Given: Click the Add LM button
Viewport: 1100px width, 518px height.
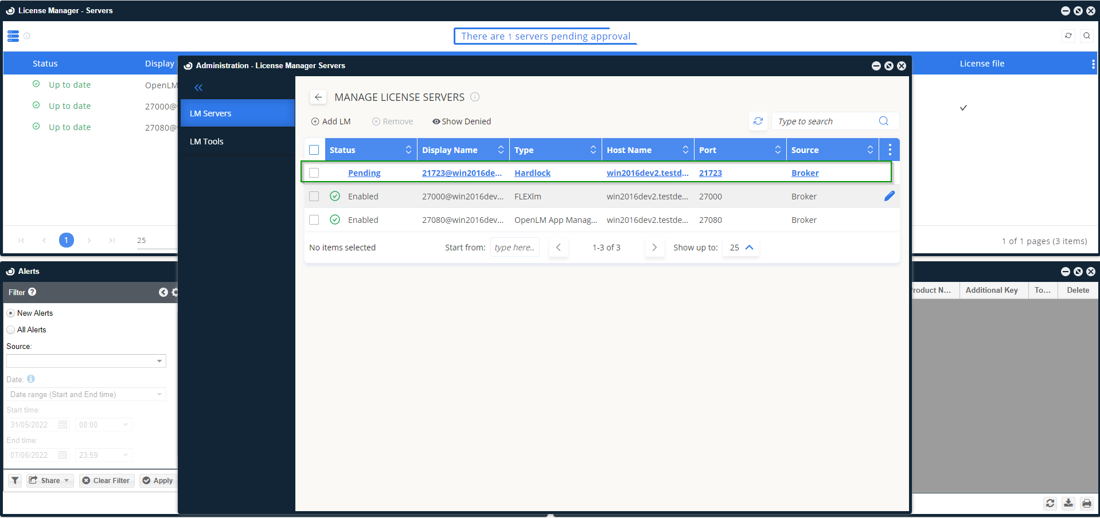Looking at the screenshot, I should [x=331, y=121].
